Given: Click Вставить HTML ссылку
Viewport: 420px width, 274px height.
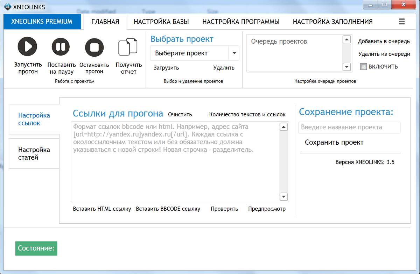Looking at the screenshot, I should point(102,209).
